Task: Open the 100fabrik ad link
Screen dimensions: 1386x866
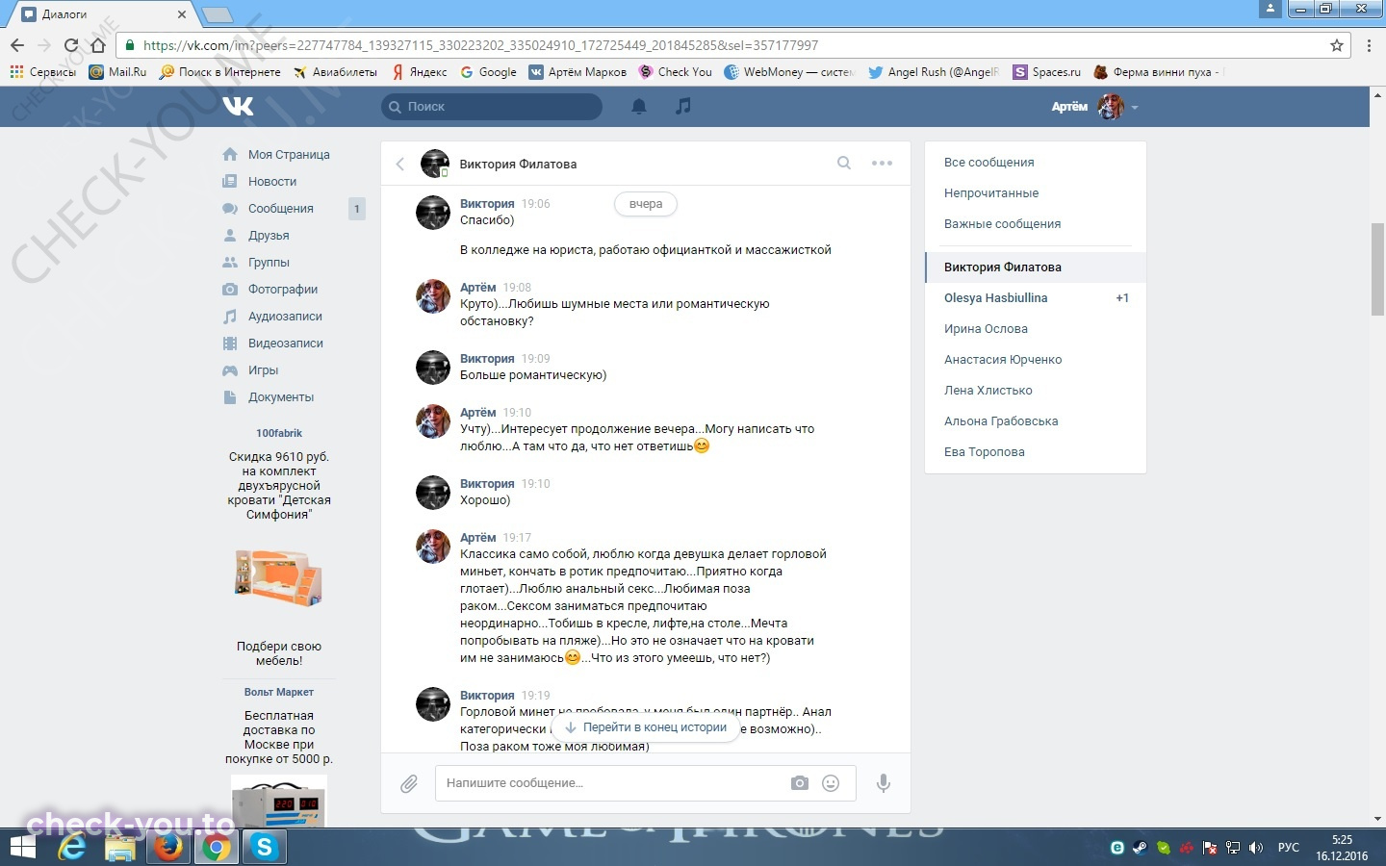Action: [279, 433]
